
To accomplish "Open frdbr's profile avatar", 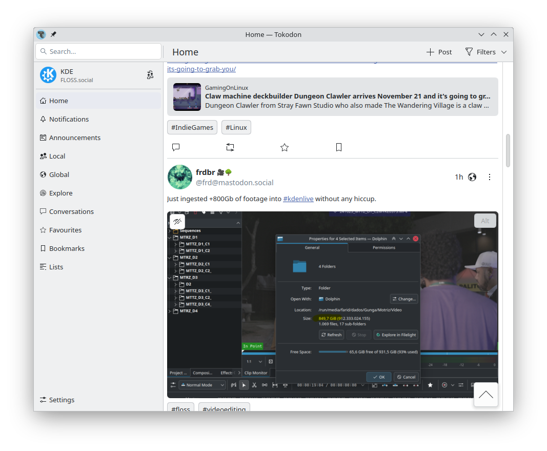I will [x=180, y=177].
